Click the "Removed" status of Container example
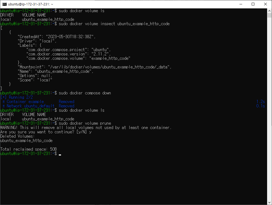The image size is (272, 205). click(66, 101)
